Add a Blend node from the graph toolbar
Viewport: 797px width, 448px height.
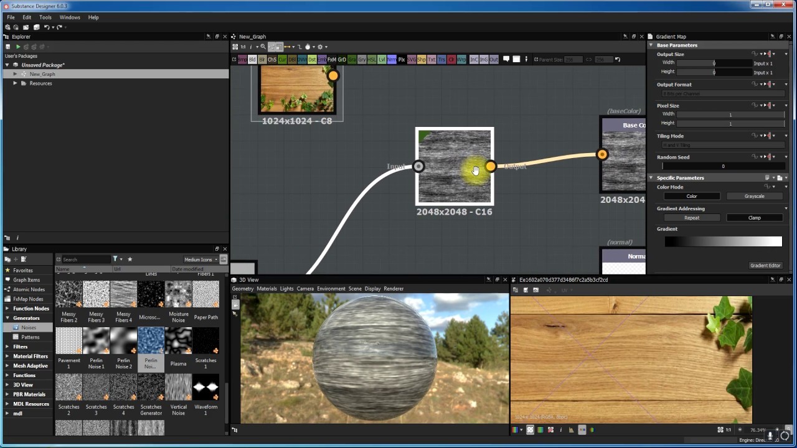pos(252,59)
